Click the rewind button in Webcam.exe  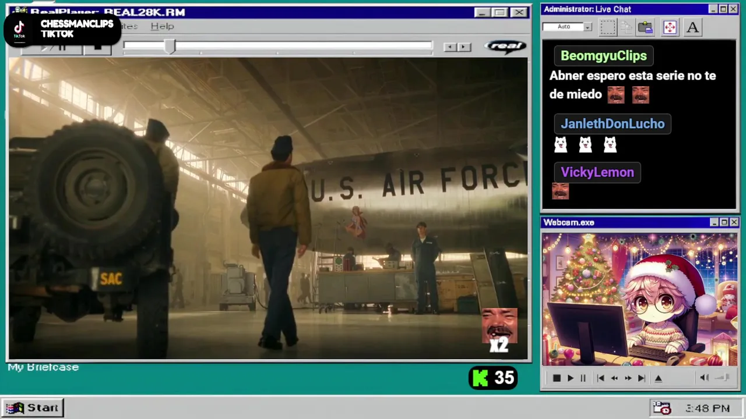click(x=614, y=378)
